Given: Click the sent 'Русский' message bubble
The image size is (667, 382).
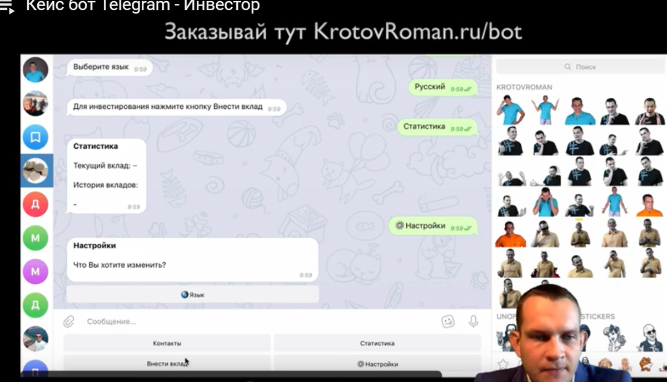Looking at the screenshot, I should click(x=444, y=87).
